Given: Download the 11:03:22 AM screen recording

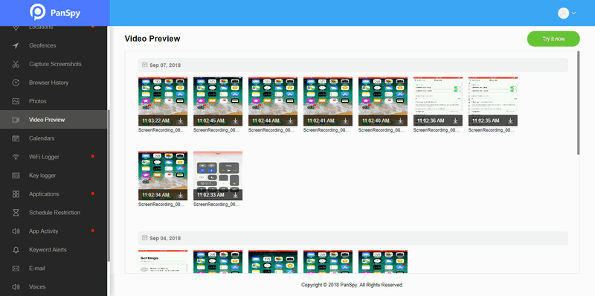Looking at the screenshot, I should pyautogui.click(x=180, y=120).
